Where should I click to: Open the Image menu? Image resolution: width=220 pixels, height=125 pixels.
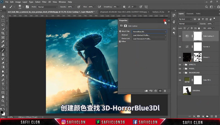[x=18, y=2]
